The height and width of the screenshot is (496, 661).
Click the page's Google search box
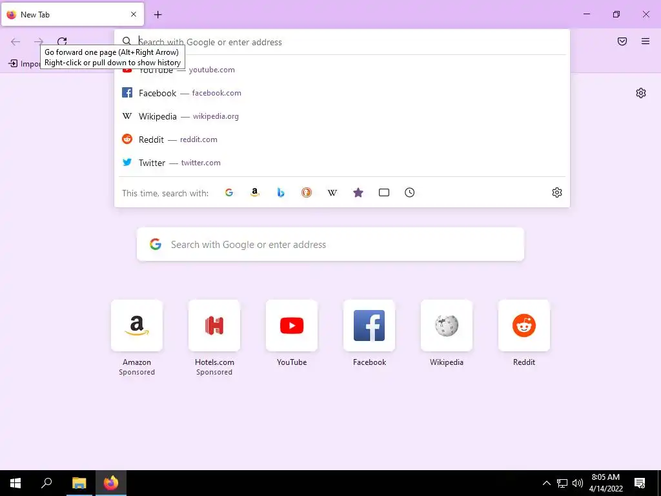coord(330,244)
